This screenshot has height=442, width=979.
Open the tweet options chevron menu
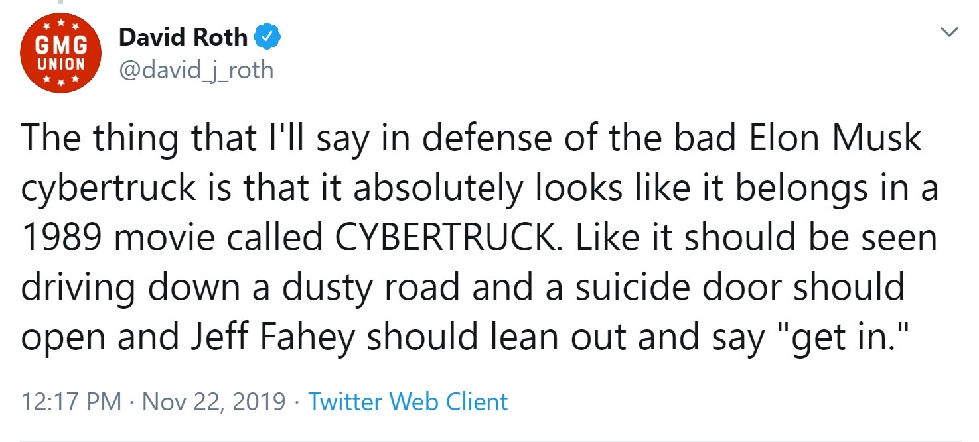[x=950, y=32]
